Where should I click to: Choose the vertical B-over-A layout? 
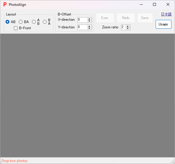tap(45, 22)
